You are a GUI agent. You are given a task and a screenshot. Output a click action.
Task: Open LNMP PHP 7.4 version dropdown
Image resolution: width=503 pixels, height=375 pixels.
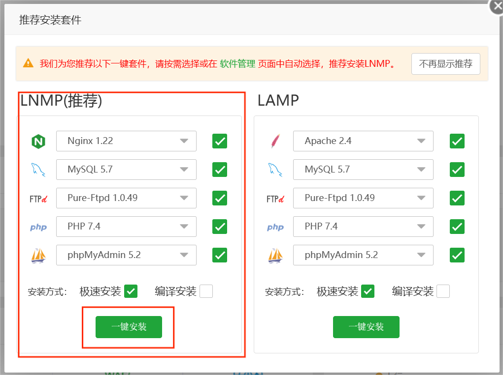tap(126, 227)
